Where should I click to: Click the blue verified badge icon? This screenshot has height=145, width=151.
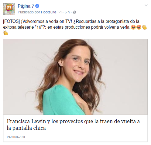click(x=37, y=6)
